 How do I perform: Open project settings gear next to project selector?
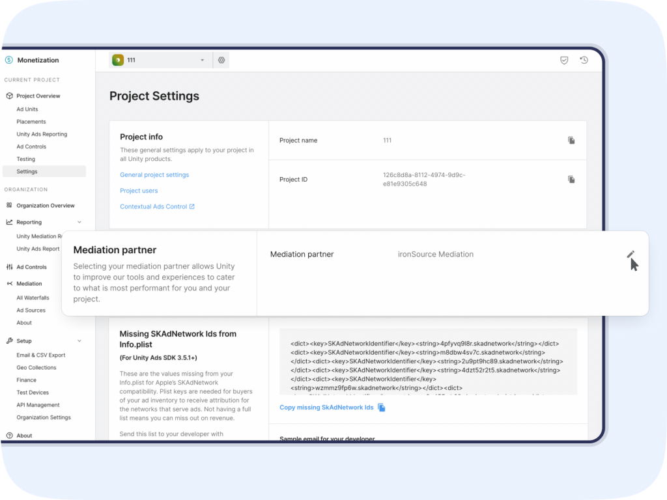click(x=221, y=61)
